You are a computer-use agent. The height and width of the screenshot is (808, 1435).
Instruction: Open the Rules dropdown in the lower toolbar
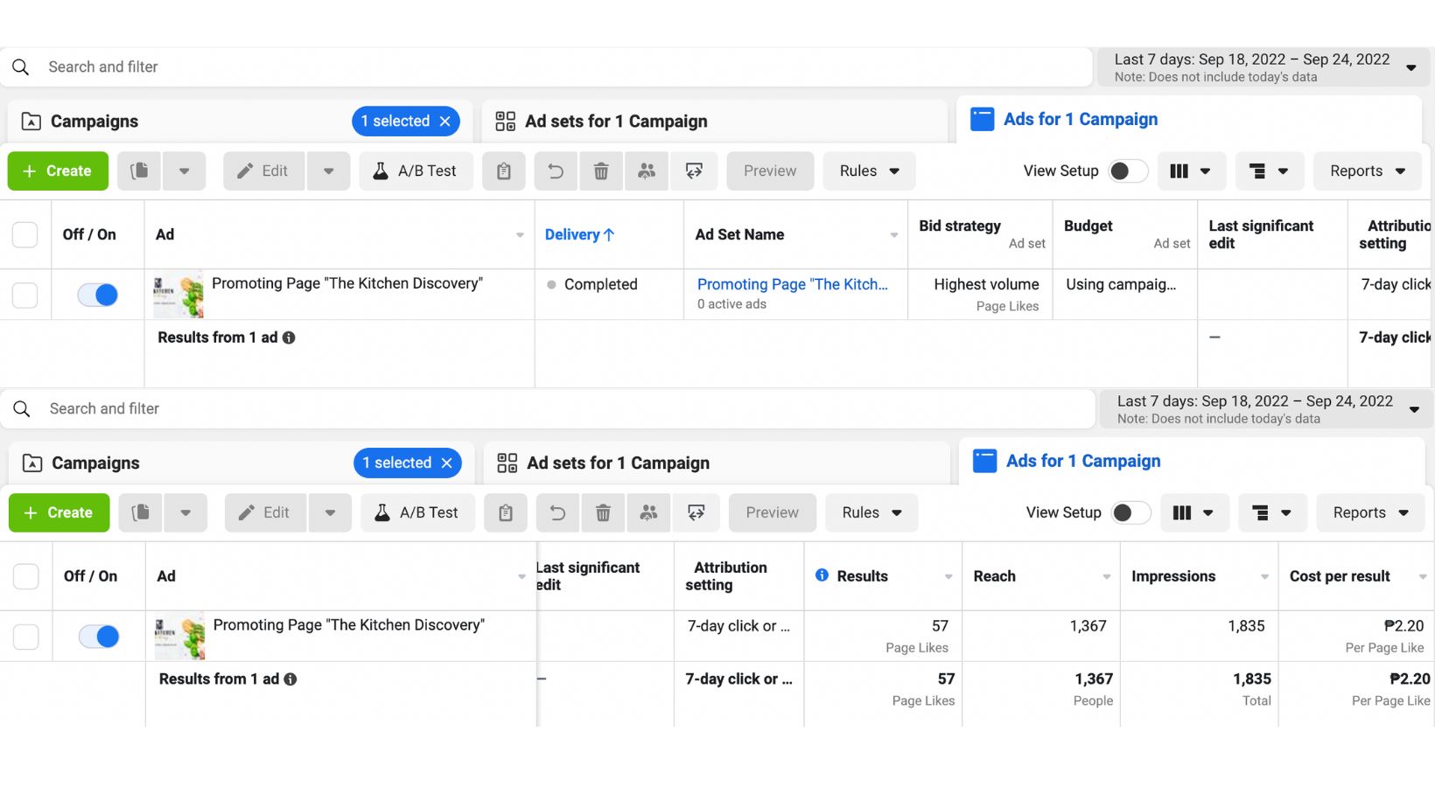click(x=871, y=513)
